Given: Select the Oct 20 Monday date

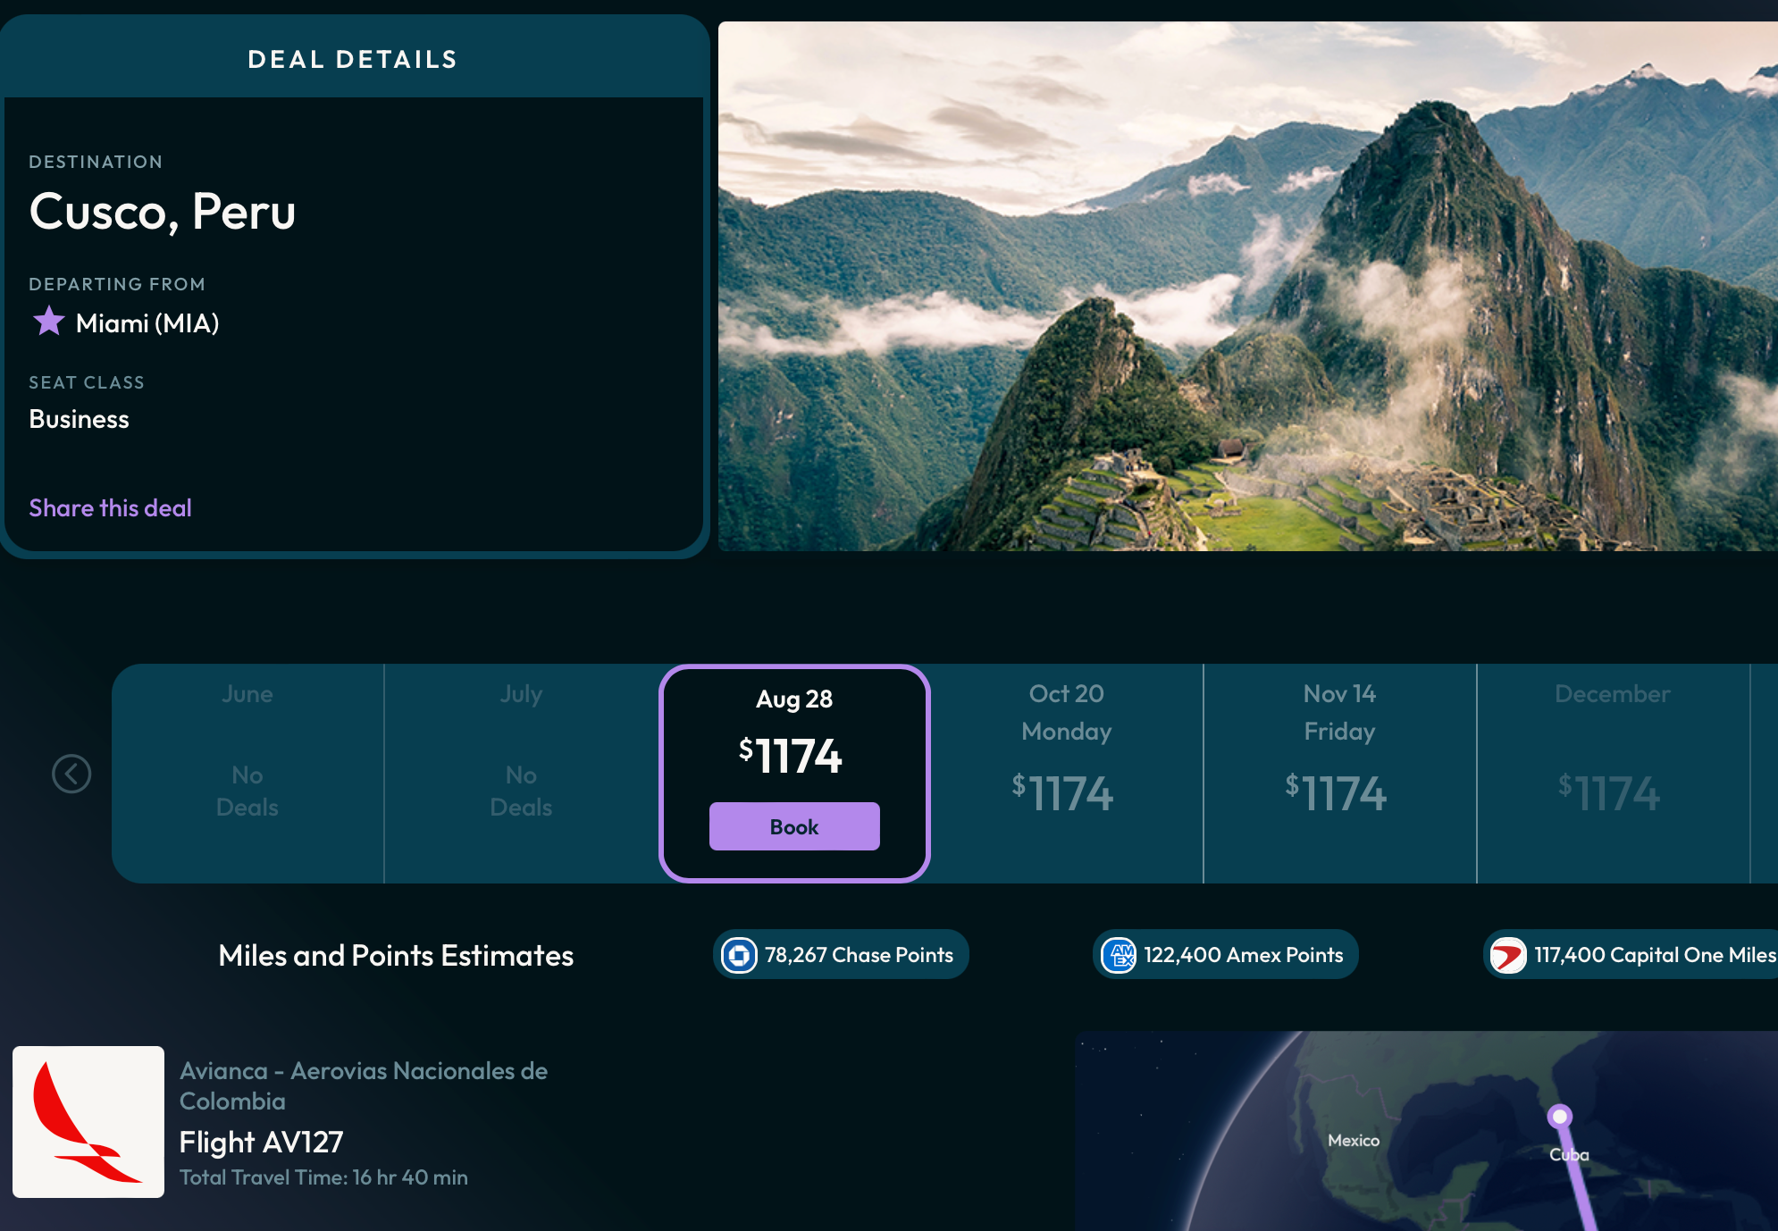Looking at the screenshot, I should point(1066,773).
